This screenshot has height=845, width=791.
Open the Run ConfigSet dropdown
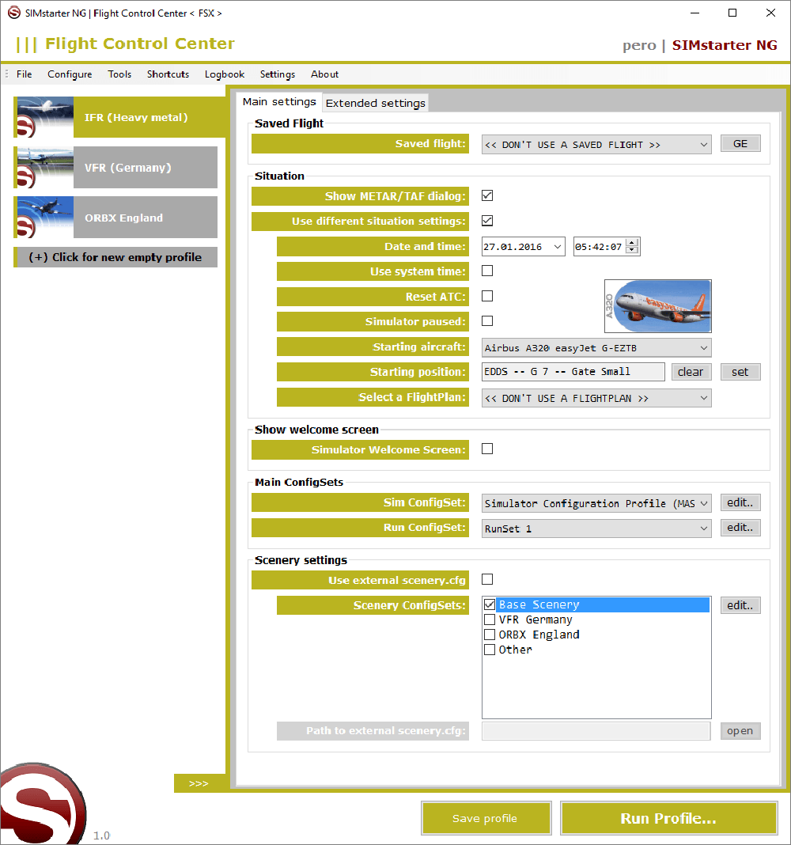(x=596, y=529)
